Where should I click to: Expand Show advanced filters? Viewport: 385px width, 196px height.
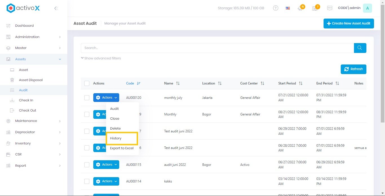(101, 58)
